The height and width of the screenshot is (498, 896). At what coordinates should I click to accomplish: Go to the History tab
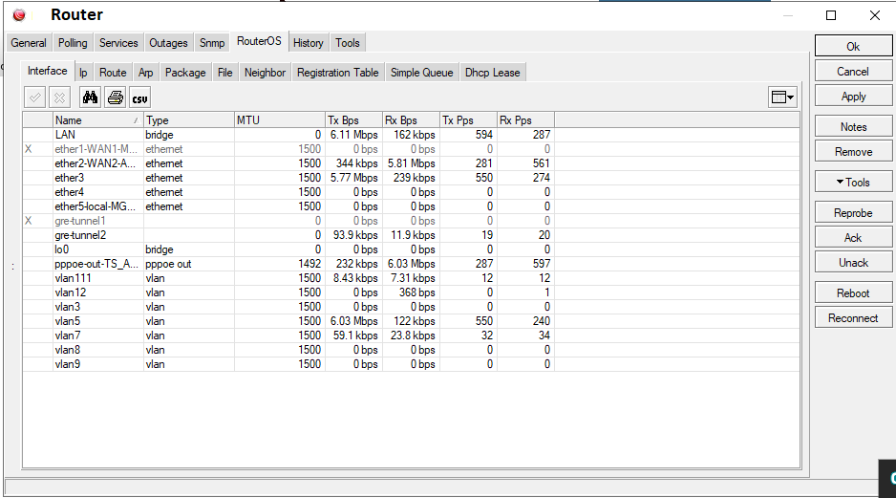click(308, 43)
